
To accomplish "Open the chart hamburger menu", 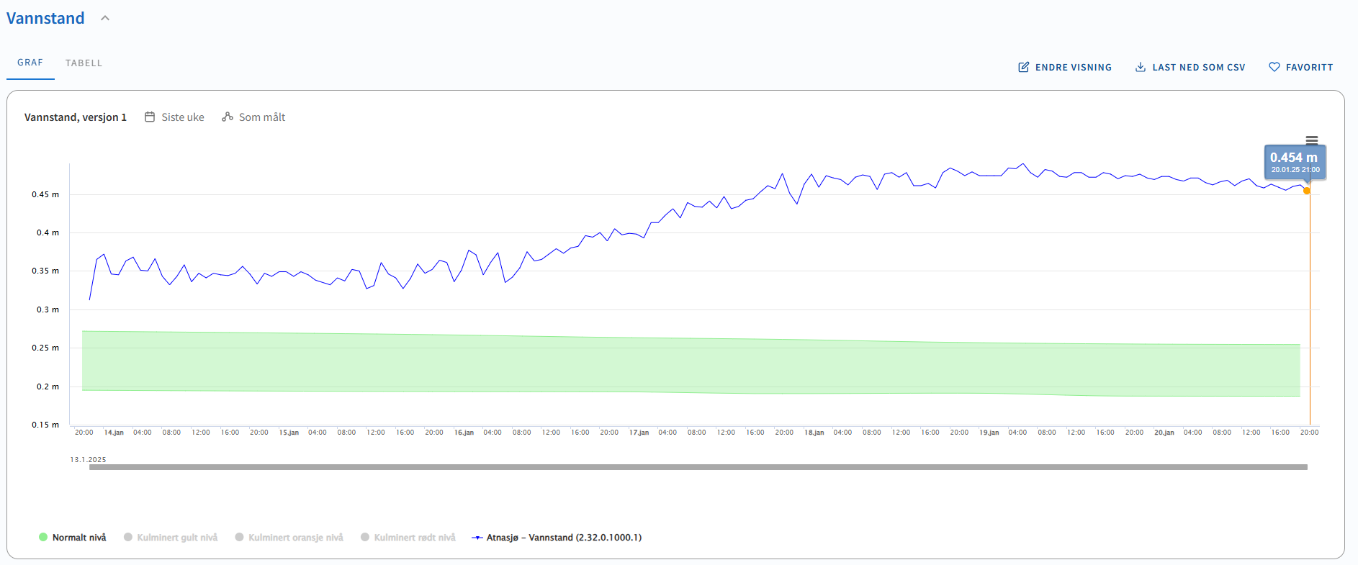I will 1312,140.
